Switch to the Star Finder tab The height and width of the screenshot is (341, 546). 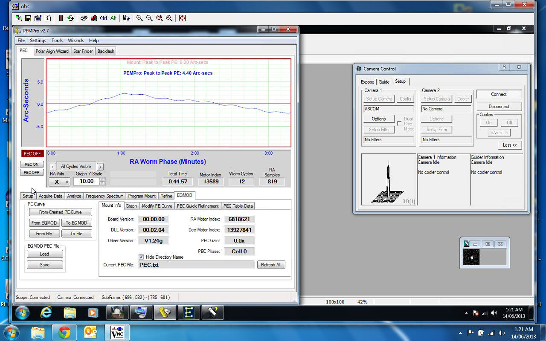click(83, 51)
